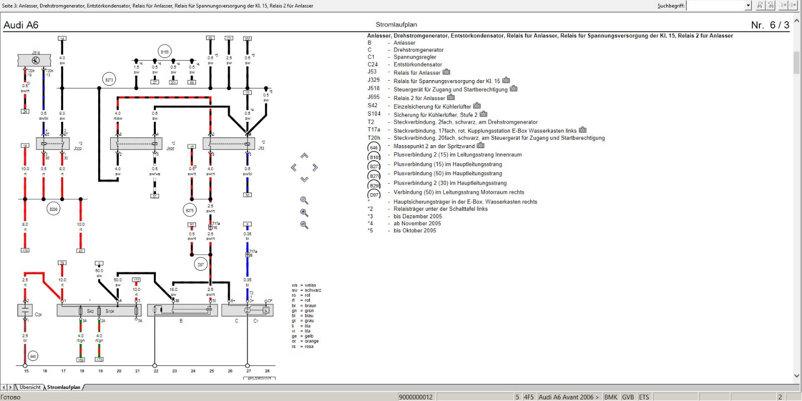Click camera icon for J695 Relais 2
The height and width of the screenshot is (401, 802).
[451, 97]
